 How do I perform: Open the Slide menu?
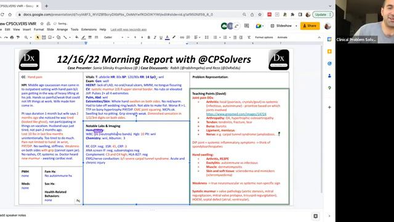(50, 30)
